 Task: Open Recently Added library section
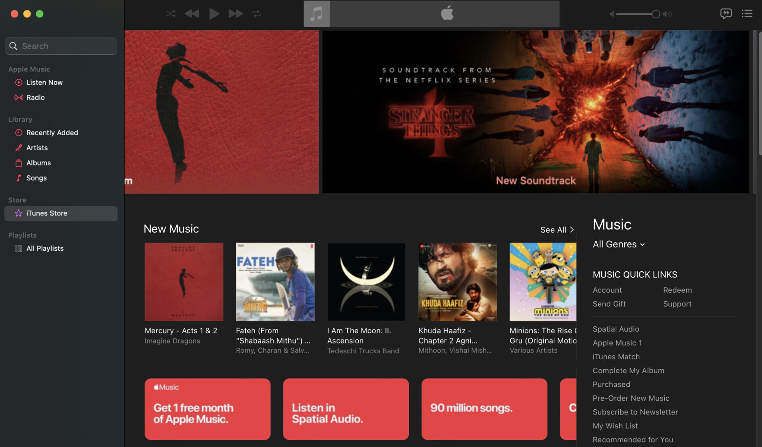52,133
